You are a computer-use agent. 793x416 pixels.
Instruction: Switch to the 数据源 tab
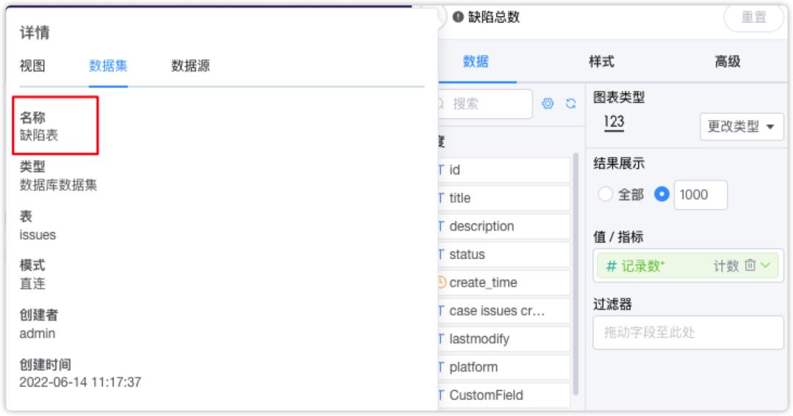[x=191, y=66]
